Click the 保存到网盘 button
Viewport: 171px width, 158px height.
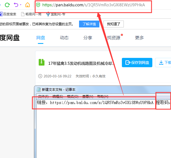pyautogui.click(x=137, y=63)
